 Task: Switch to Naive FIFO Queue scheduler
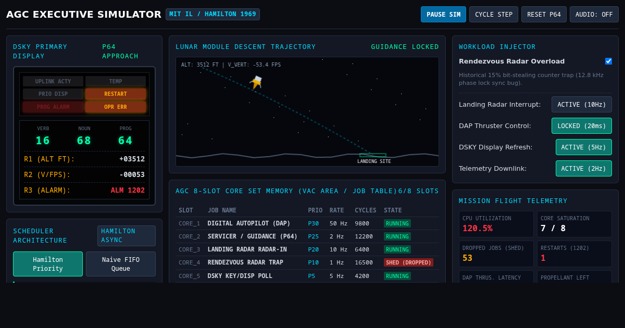tap(121, 264)
